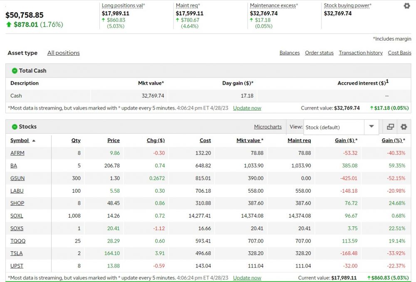The image size is (416, 282).
Task: Open the top-right account settings gear
Action: tap(406, 6)
